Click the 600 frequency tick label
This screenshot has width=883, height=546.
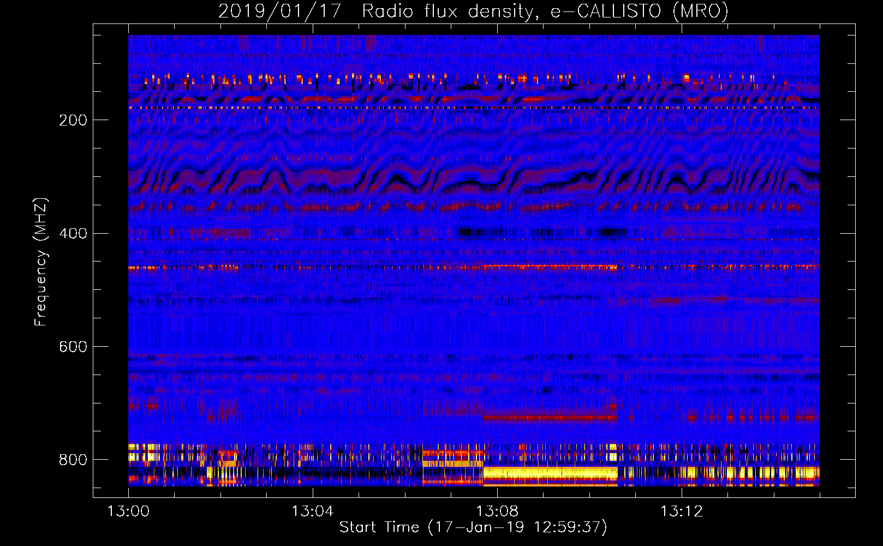[73, 347]
